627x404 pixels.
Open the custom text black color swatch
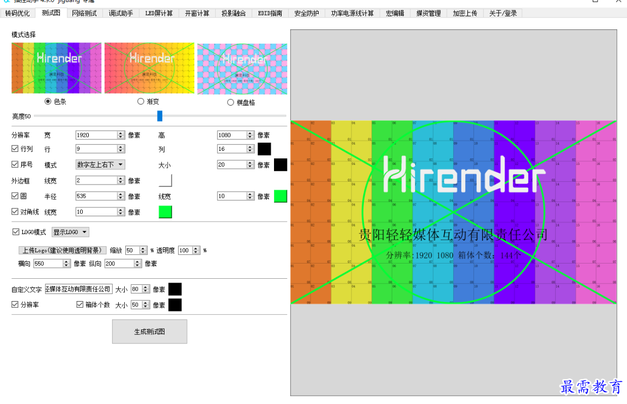click(x=175, y=289)
